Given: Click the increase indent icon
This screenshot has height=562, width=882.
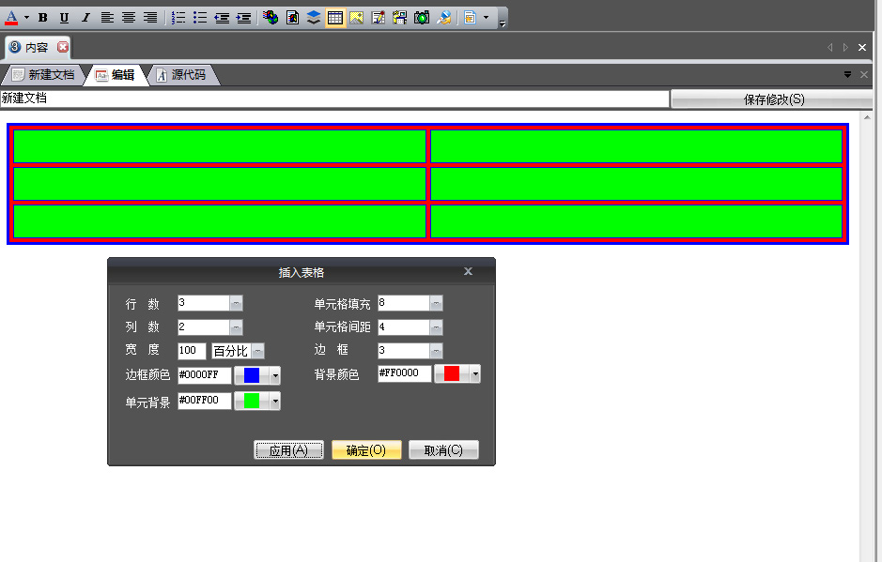Looking at the screenshot, I should click(243, 17).
